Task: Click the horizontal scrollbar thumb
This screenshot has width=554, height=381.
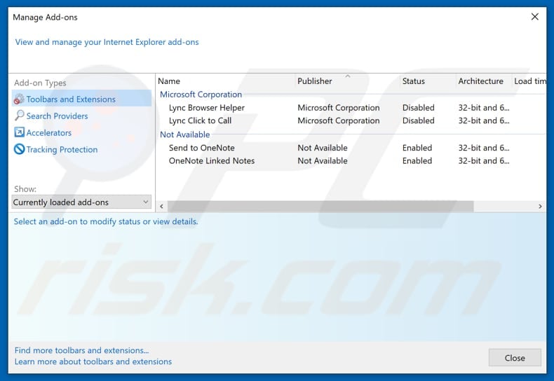Action: click(x=320, y=207)
